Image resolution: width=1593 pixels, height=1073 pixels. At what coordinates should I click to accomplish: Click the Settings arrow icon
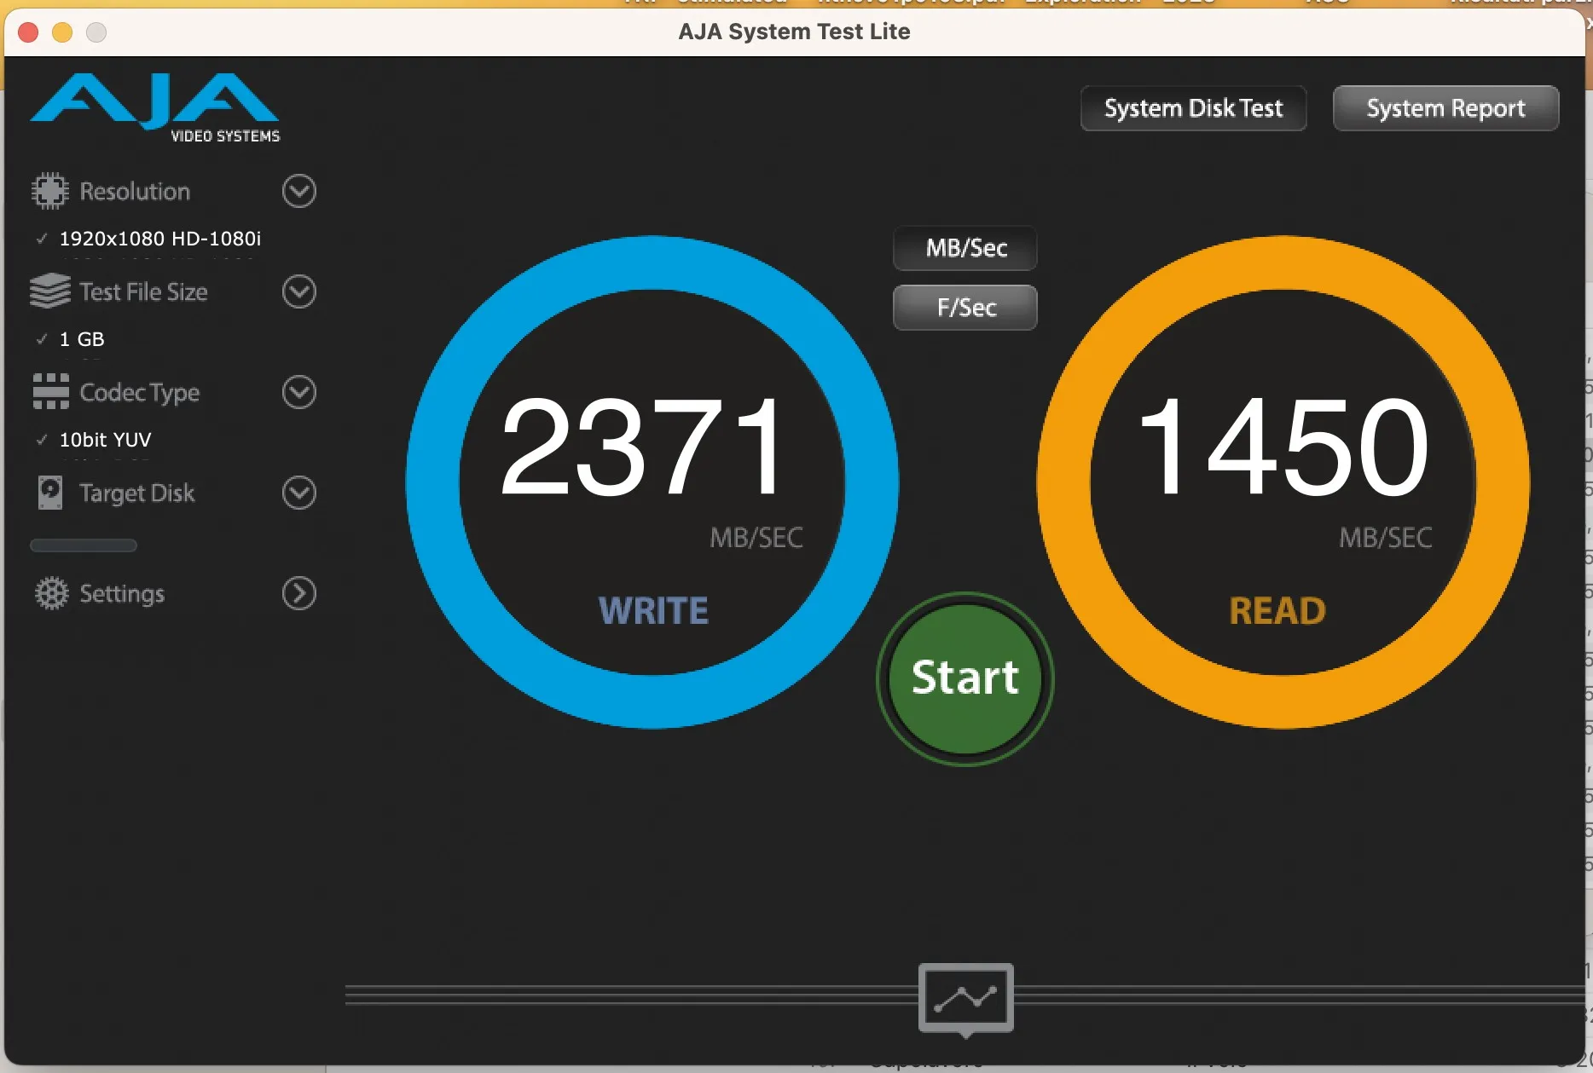point(298,593)
